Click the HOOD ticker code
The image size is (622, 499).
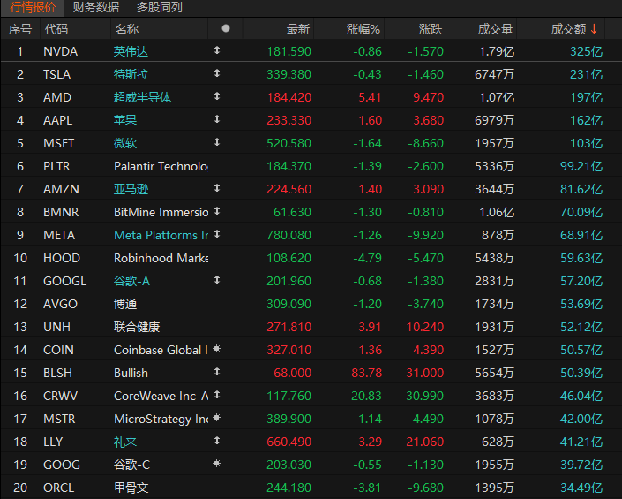62,259
